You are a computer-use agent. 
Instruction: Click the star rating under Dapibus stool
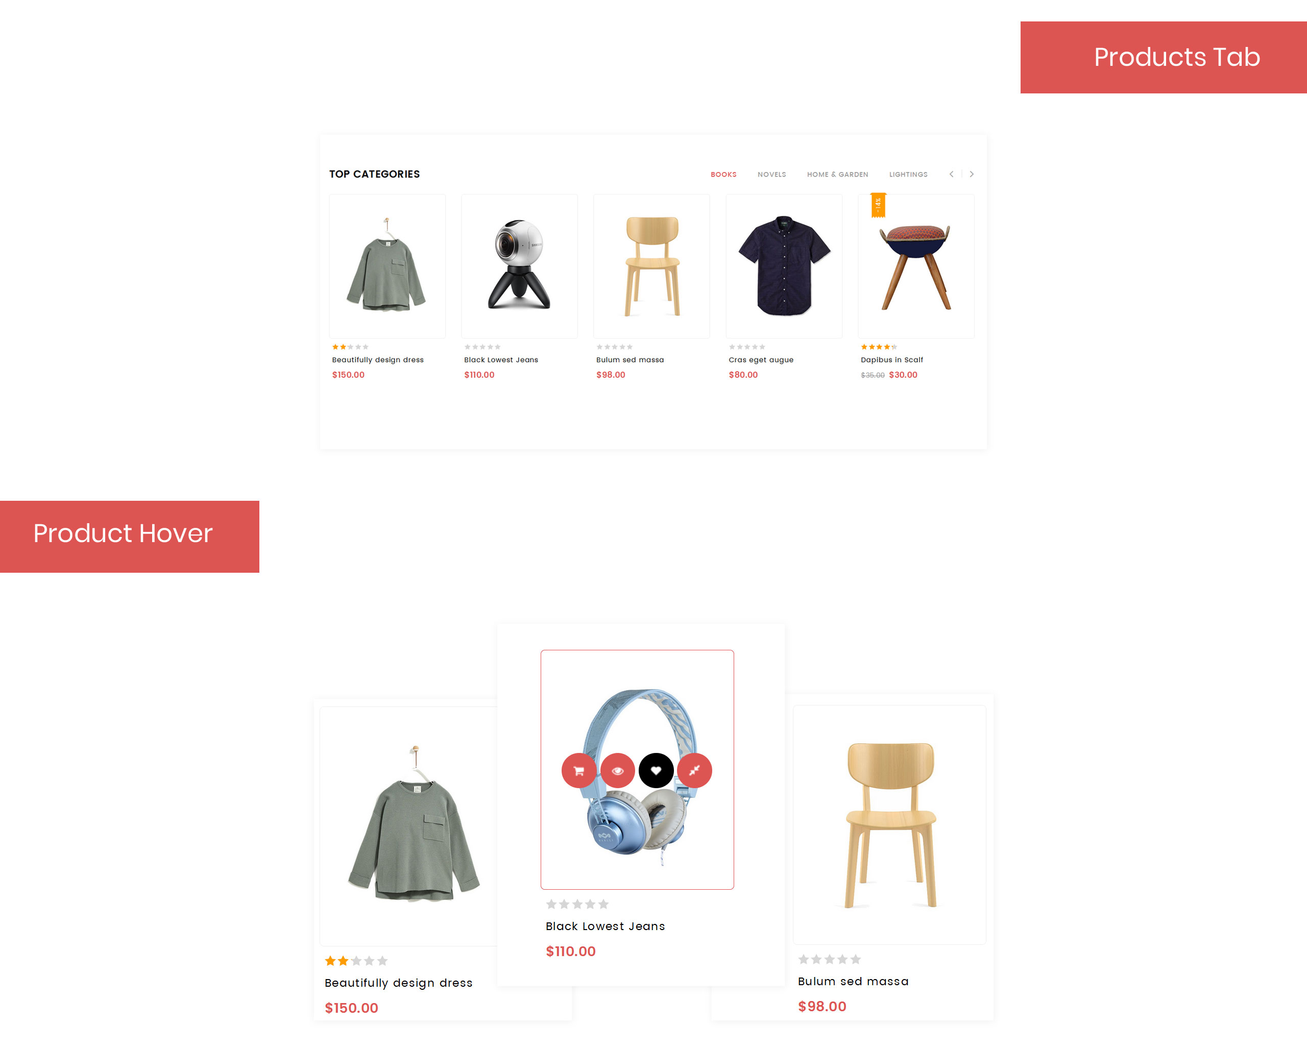(879, 347)
